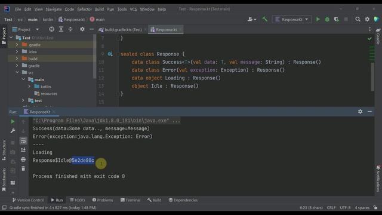Build project with the hammer icon
The width and height of the screenshot is (382, 215).
click(265, 19)
